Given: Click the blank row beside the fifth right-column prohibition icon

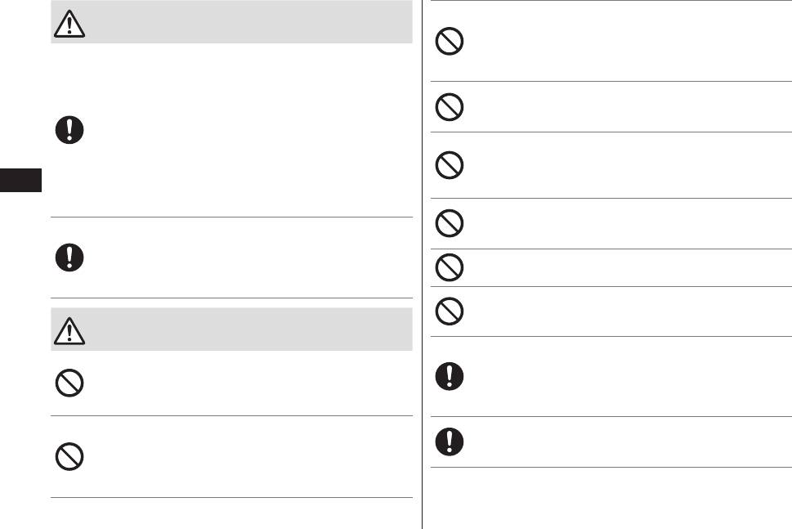Looking at the screenshot, I should tap(621, 267).
